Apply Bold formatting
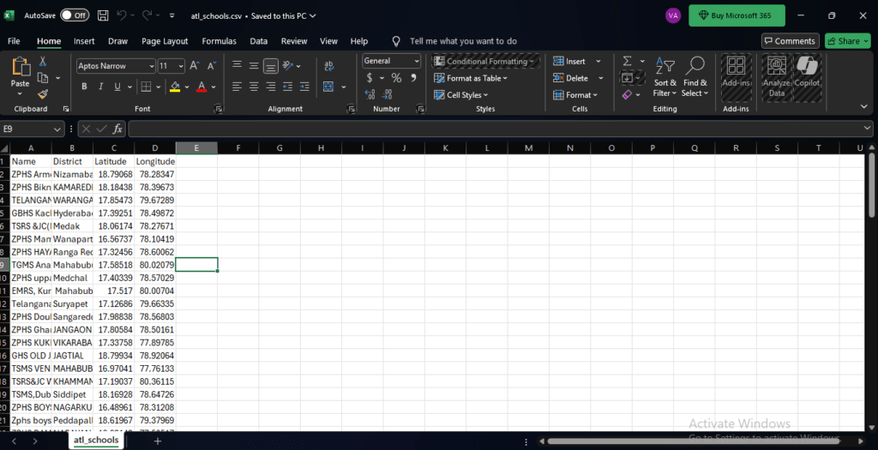The height and width of the screenshot is (450, 878). [84, 87]
